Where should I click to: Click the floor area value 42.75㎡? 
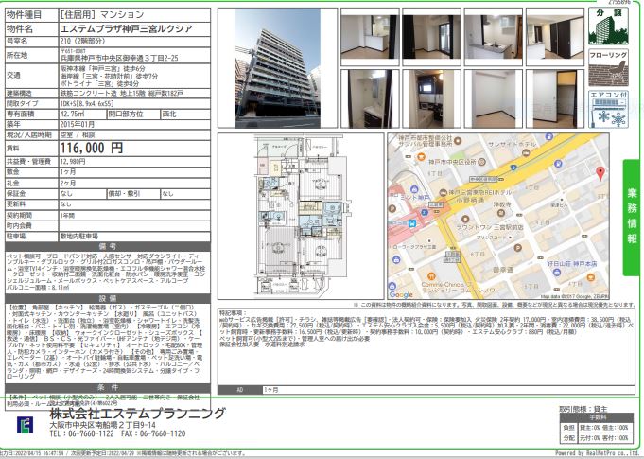(x=73, y=114)
